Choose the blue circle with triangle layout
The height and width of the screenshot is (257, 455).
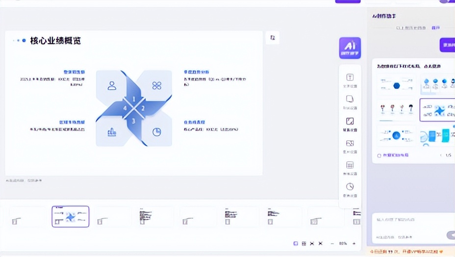click(x=396, y=136)
